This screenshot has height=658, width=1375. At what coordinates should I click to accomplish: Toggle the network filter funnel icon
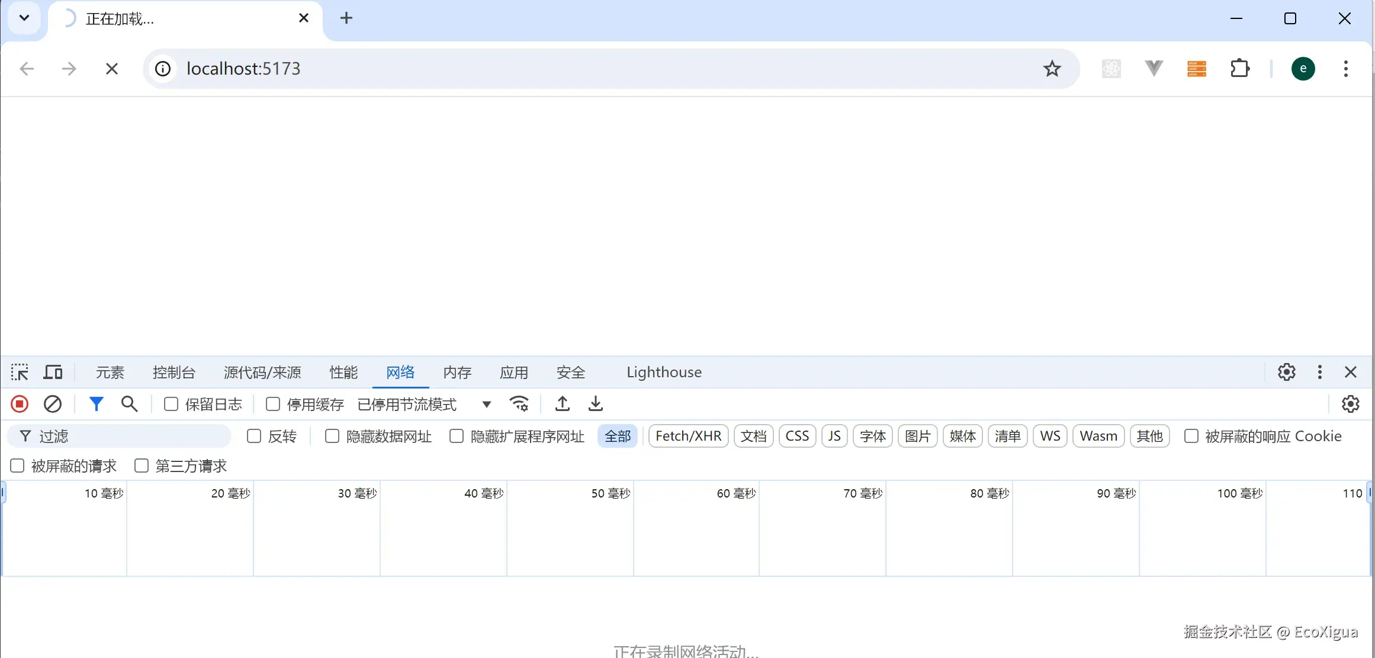[96, 404]
